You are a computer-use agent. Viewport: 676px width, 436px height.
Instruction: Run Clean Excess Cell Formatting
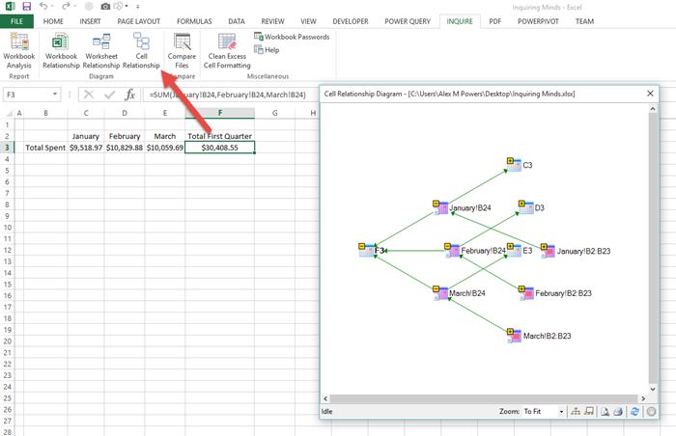point(228,49)
